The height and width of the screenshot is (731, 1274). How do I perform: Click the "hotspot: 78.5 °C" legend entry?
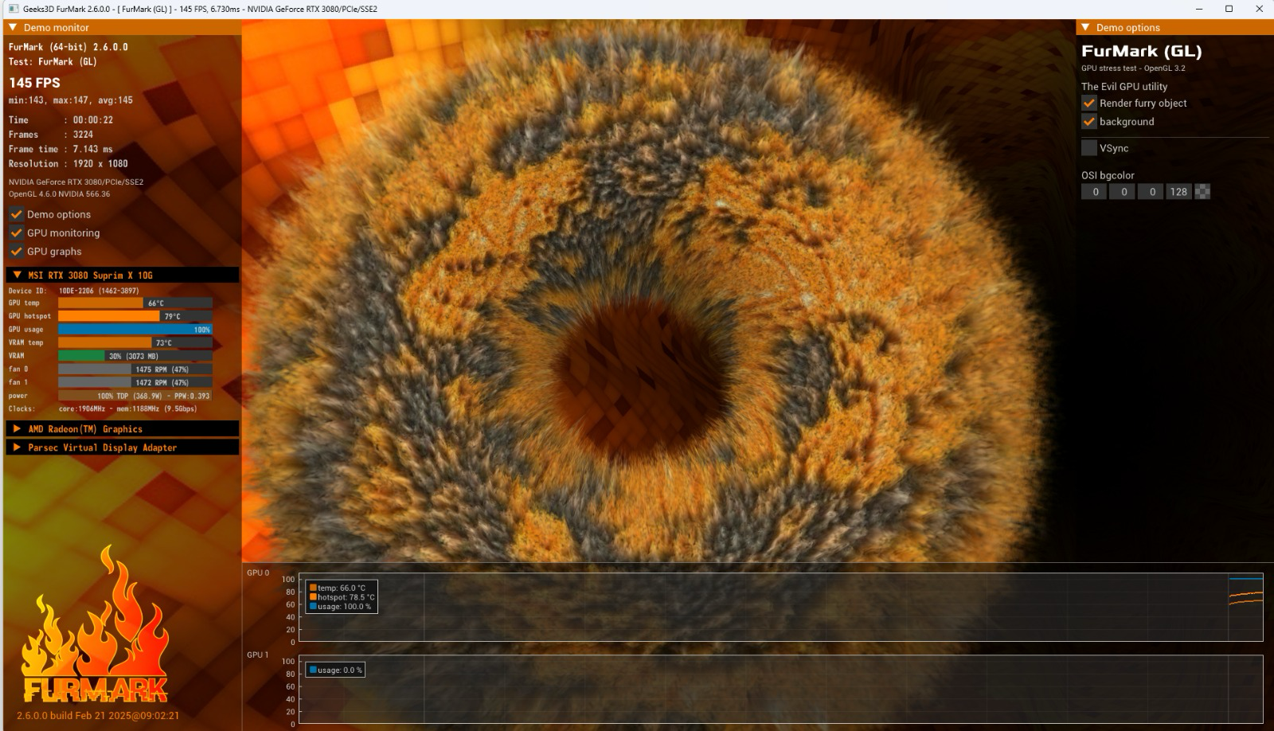click(x=342, y=597)
